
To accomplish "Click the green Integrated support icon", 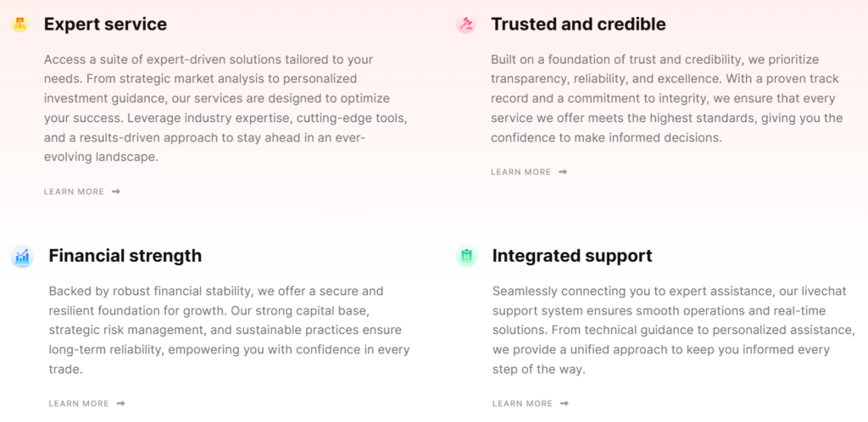I will pos(466,256).
